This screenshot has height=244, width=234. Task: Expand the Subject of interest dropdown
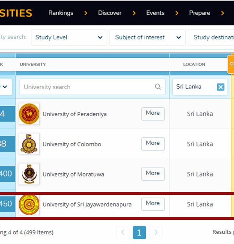147,37
